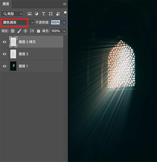
Task: Filter for type layers icon
Action: click(44, 14)
